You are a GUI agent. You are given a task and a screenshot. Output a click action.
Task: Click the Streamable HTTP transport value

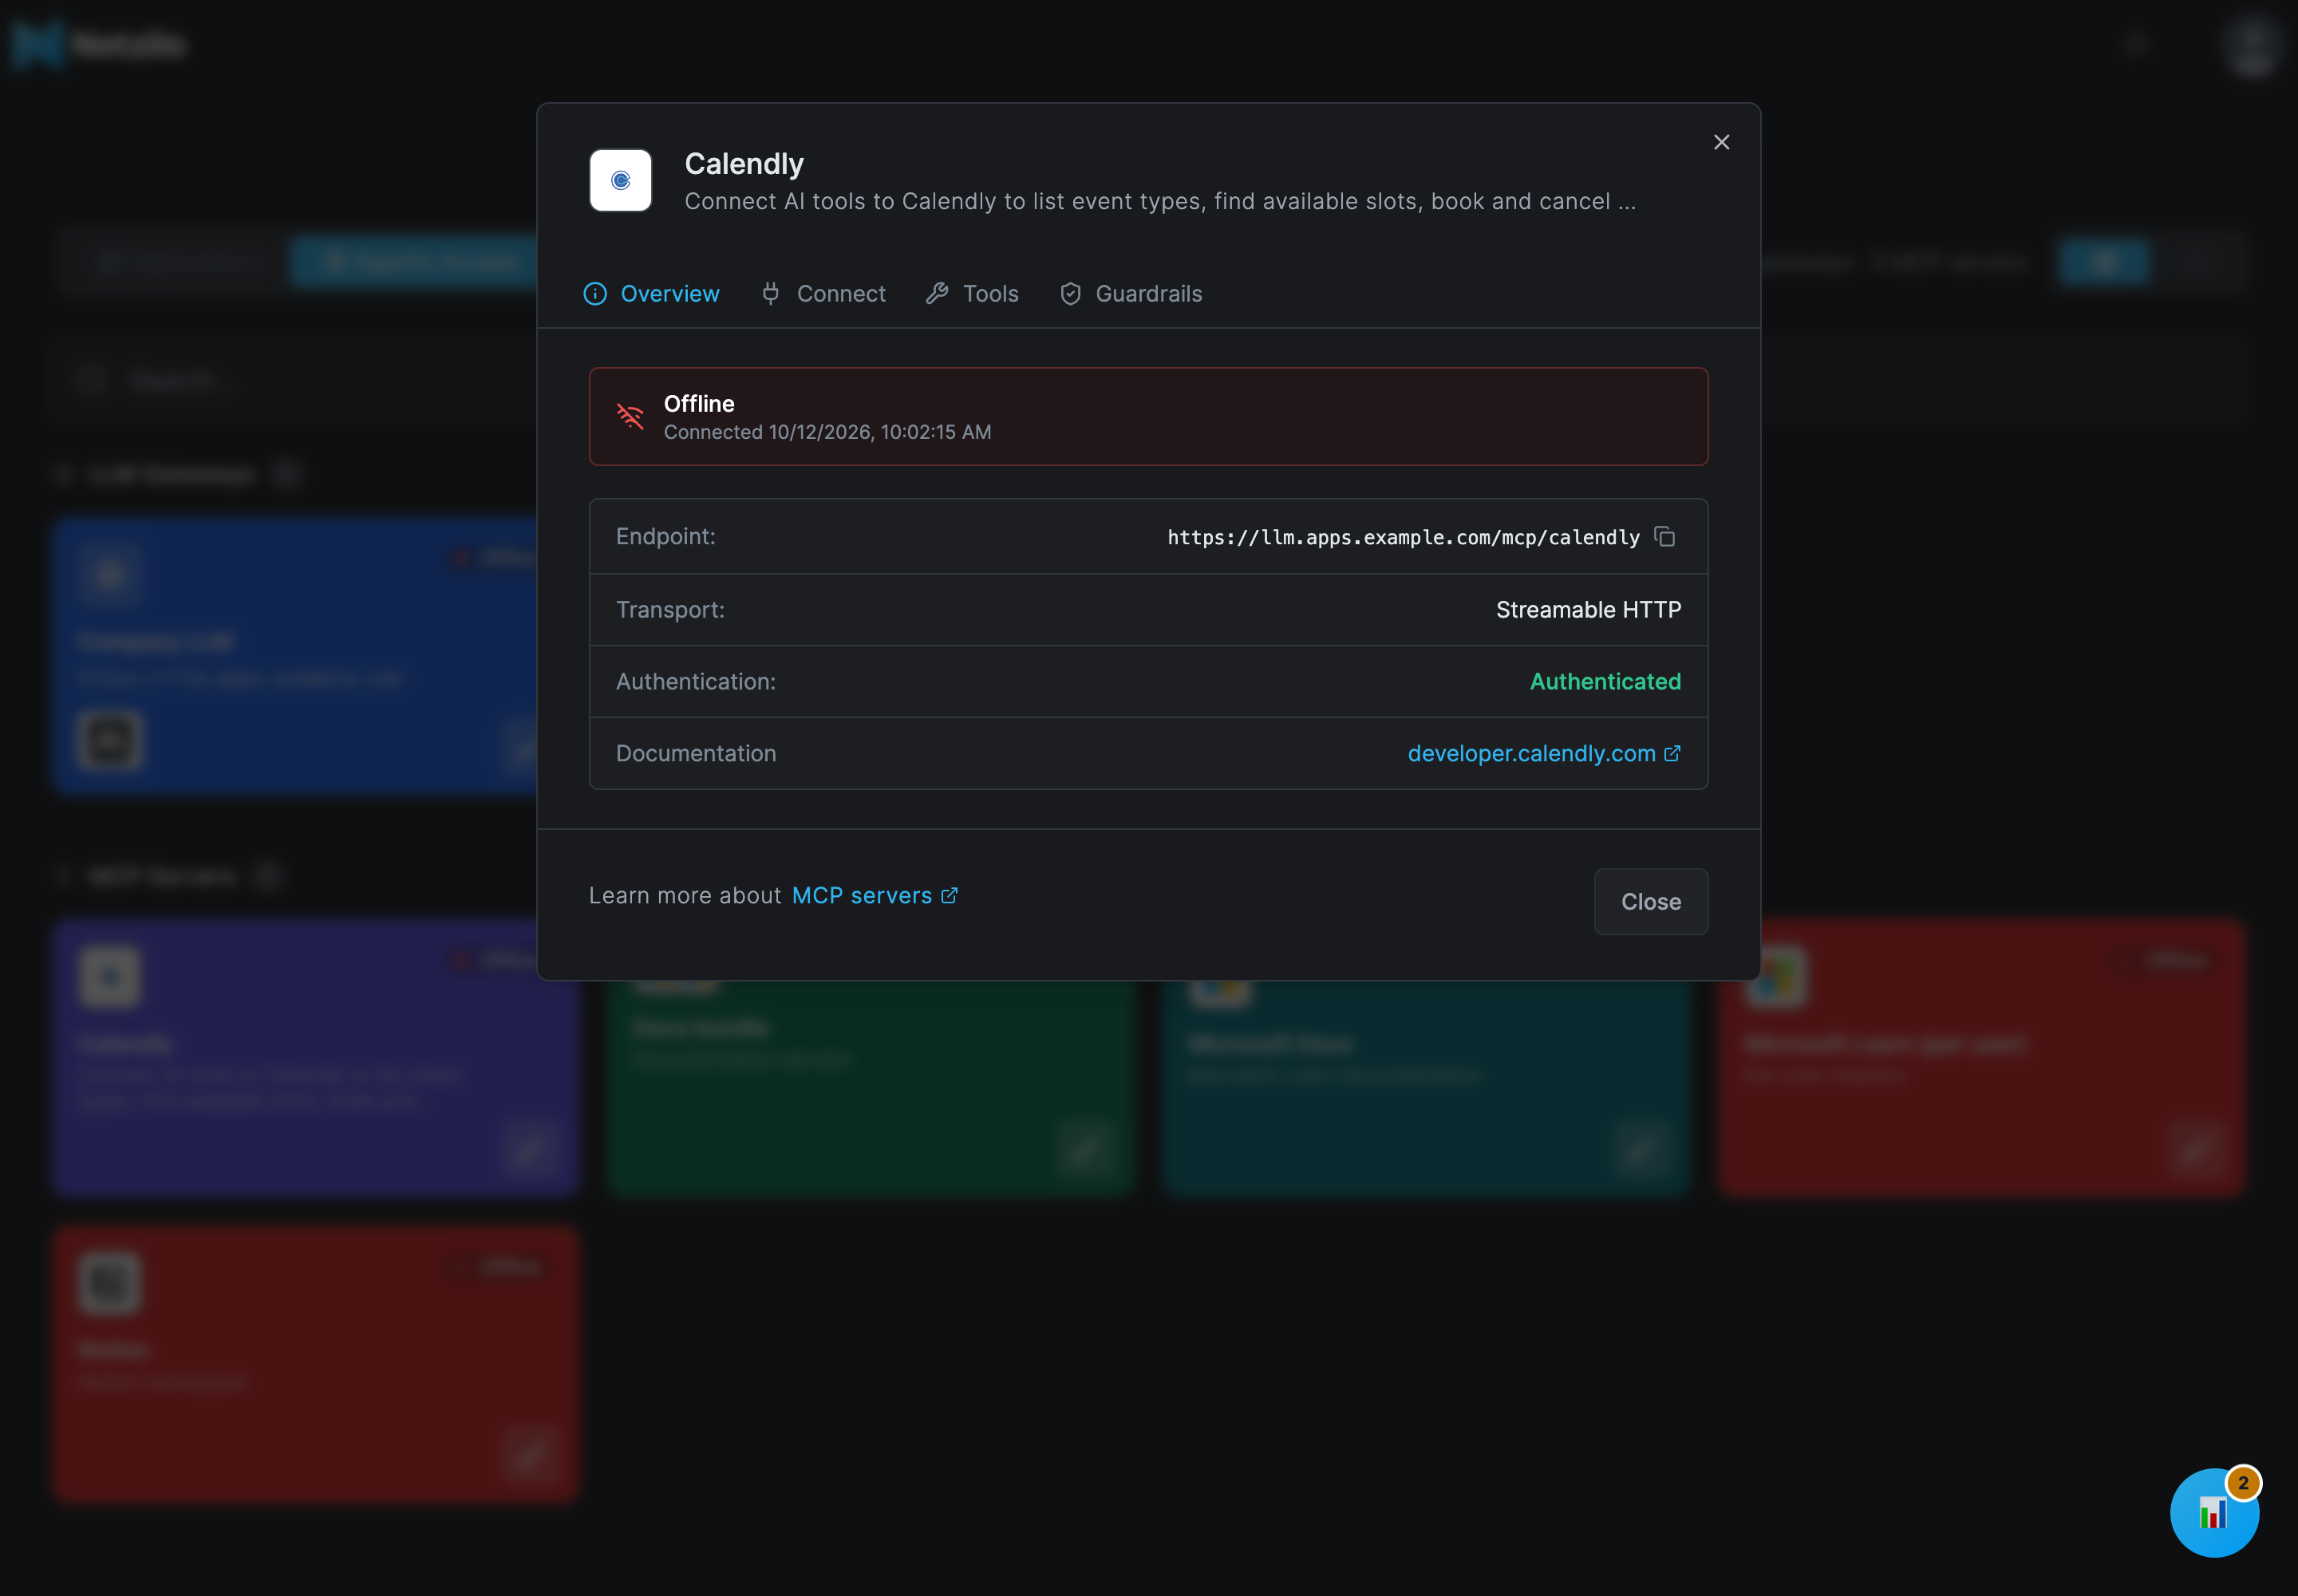[1588, 610]
